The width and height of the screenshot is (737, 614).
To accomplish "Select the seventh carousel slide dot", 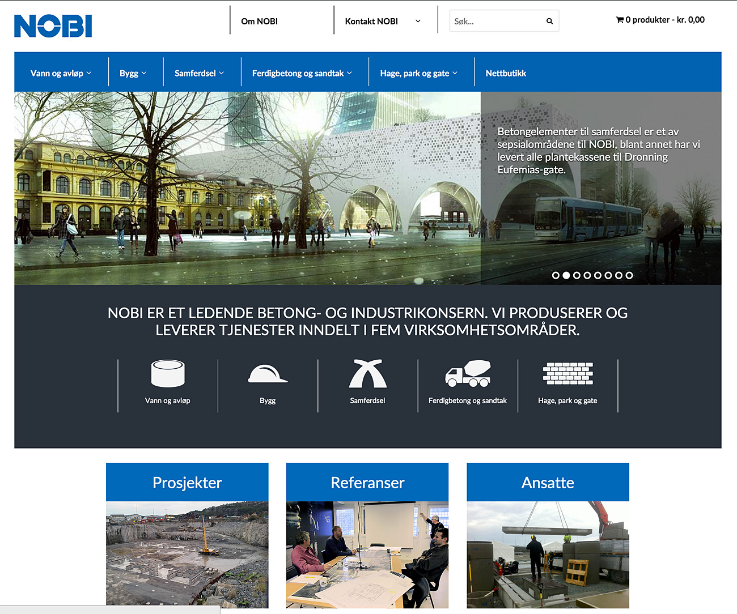I will click(619, 275).
